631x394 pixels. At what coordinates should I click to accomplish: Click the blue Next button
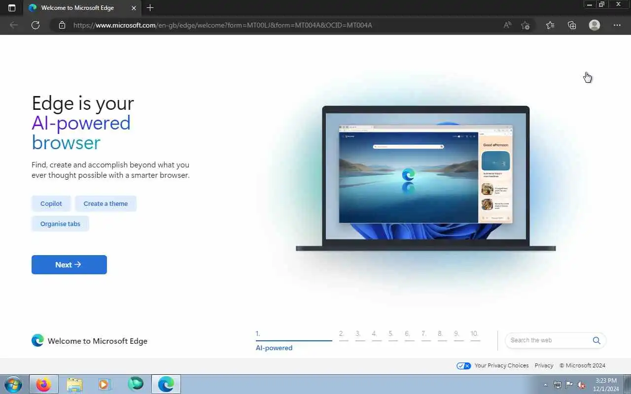tap(69, 264)
